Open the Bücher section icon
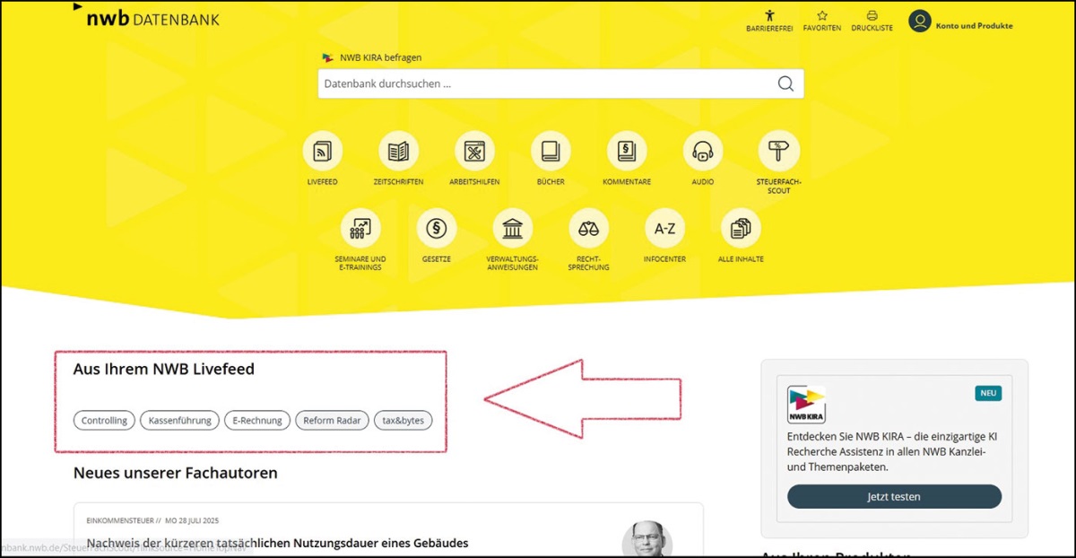The height and width of the screenshot is (558, 1076). [551, 152]
